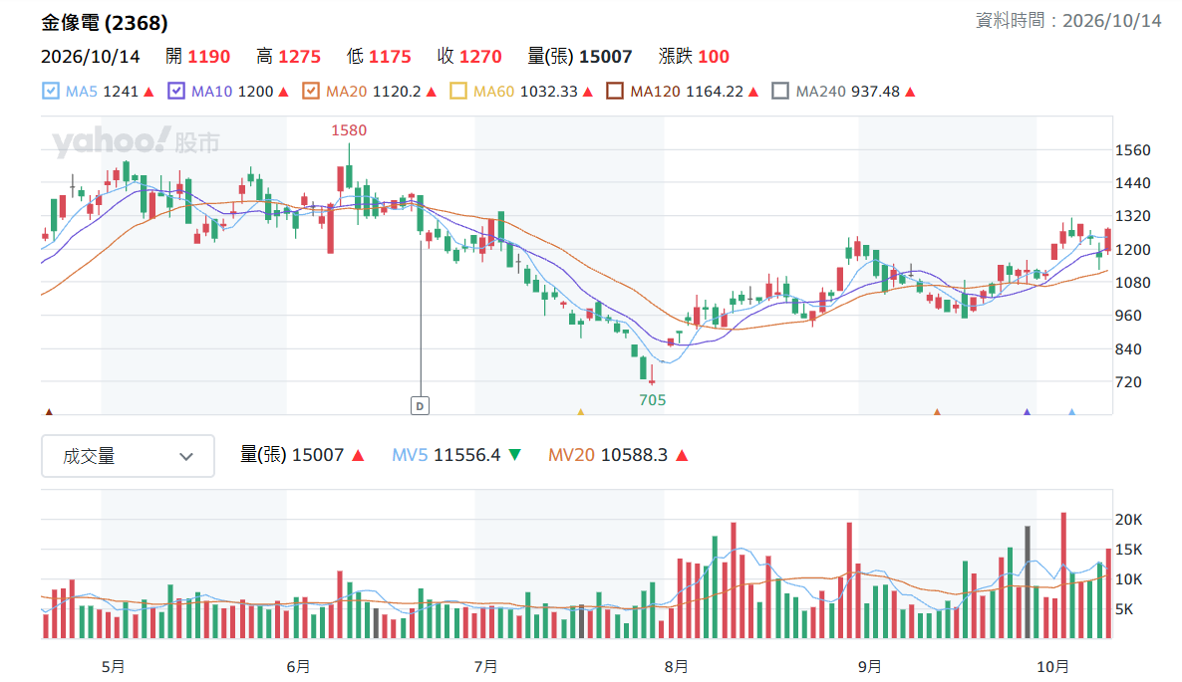Screen dimensions: 1182x682
Task: Click the 1580 high price label
Action: [x=349, y=130]
